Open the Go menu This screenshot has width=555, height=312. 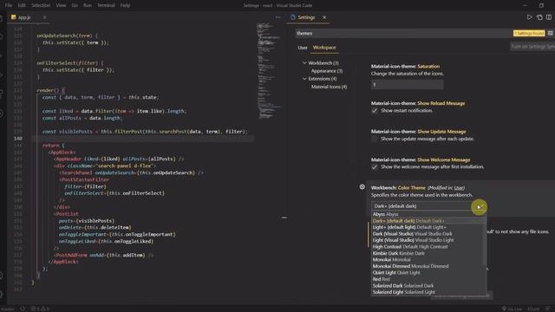click(x=75, y=5)
